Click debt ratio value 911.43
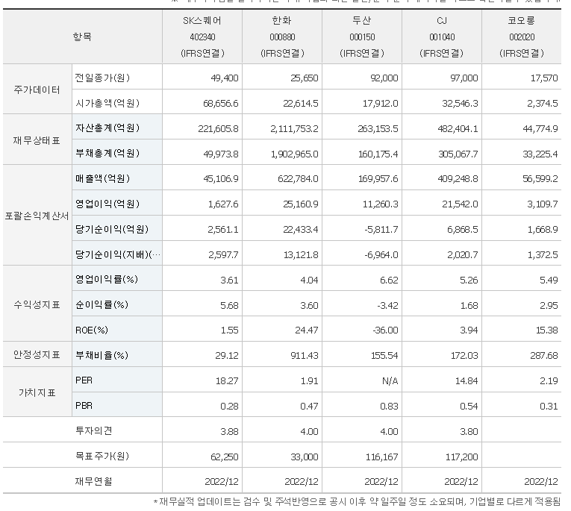 point(305,355)
